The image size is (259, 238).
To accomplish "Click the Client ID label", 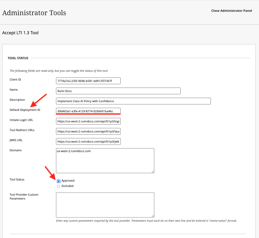I will [x=15, y=79].
